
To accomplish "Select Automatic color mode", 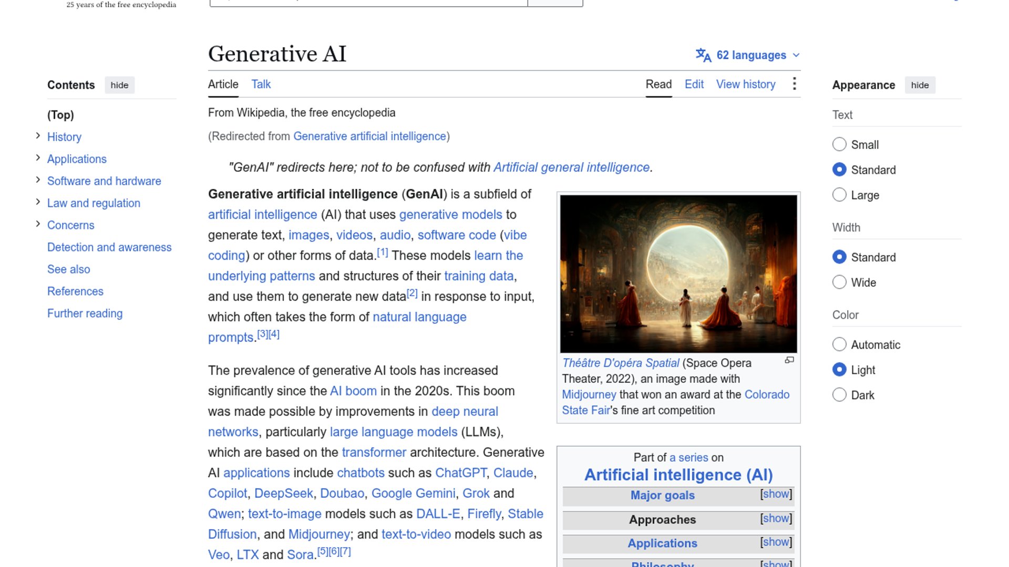I will click(x=839, y=344).
